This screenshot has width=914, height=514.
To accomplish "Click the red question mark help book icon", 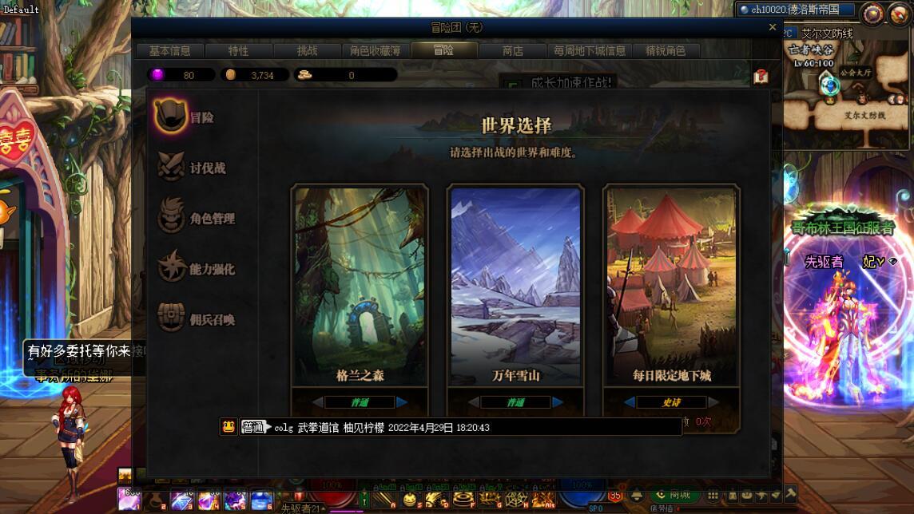I will [x=761, y=77].
